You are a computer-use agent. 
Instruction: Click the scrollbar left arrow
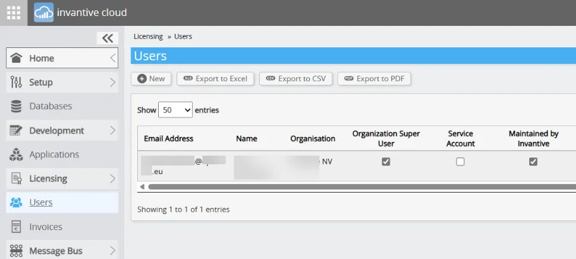142,186
